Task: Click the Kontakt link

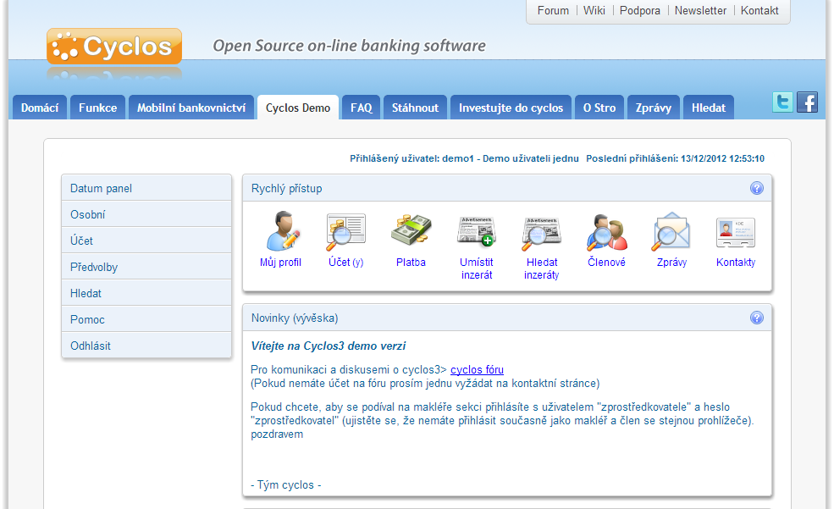Action: click(759, 11)
